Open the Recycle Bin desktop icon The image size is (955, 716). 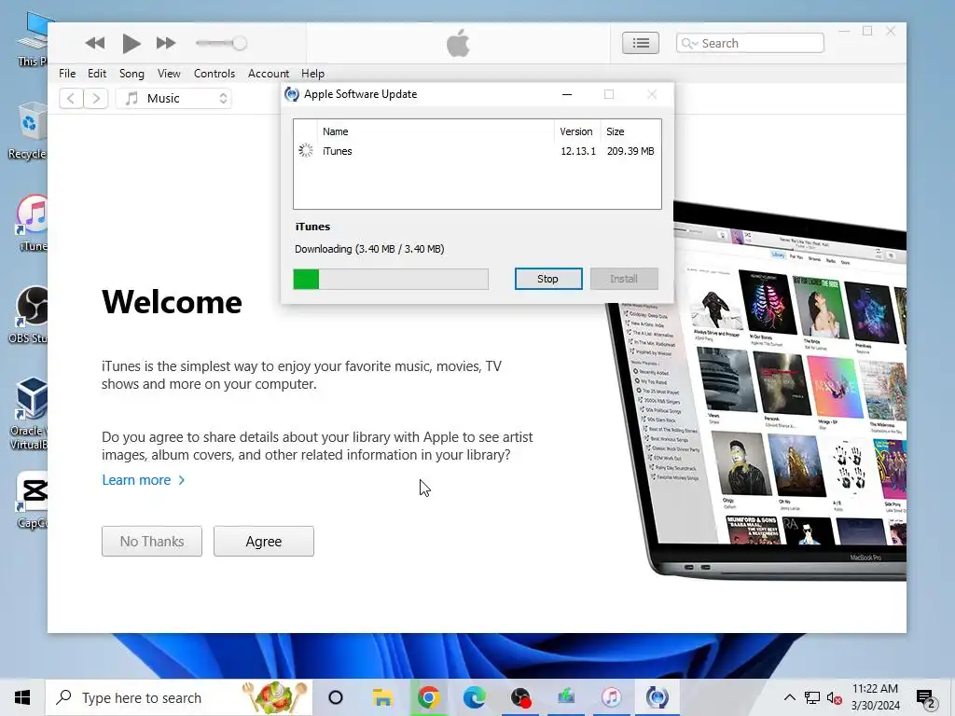pos(29,131)
